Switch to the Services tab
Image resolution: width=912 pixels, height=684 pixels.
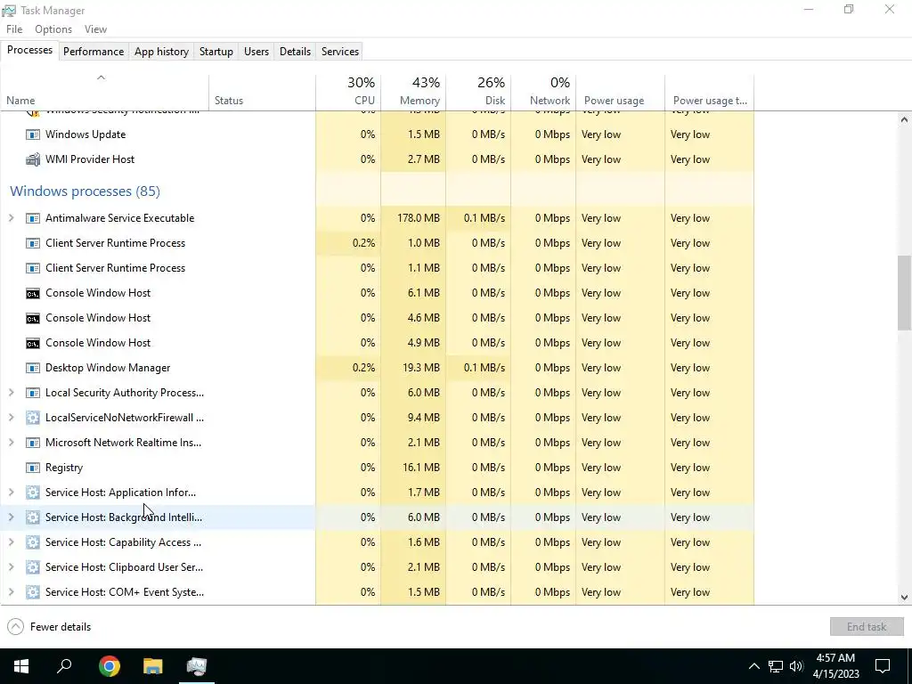tap(339, 51)
